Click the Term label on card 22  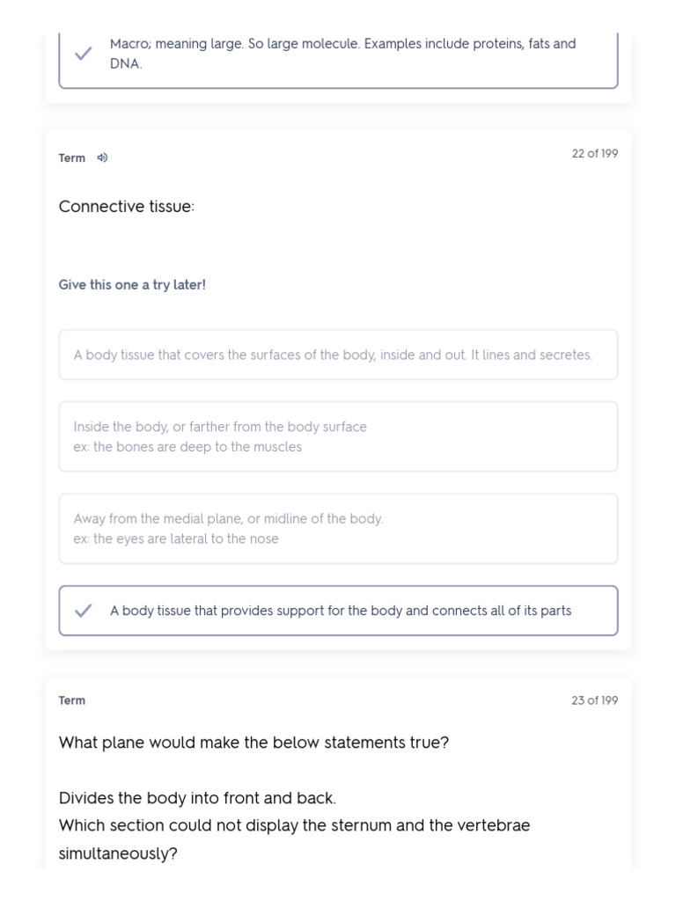pyautogui.click(x=72, y=158)
